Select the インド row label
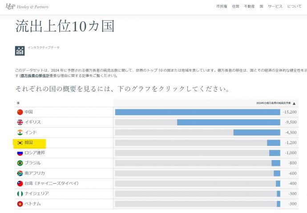This screenshot has height=213, width=307. [x=31, y=132]
